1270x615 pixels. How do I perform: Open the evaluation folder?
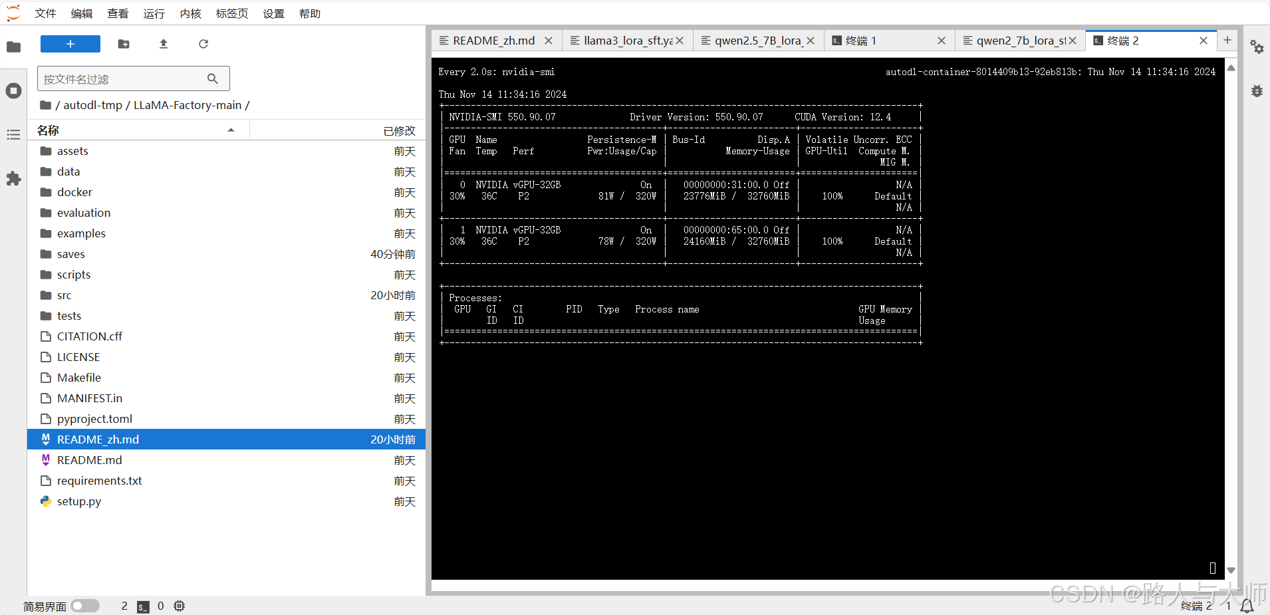(x=226, y=213)
